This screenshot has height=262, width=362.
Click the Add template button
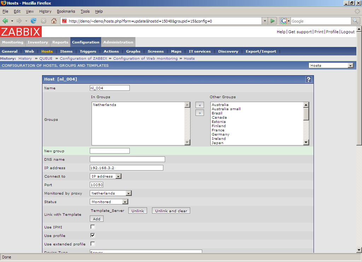(97, 219)
